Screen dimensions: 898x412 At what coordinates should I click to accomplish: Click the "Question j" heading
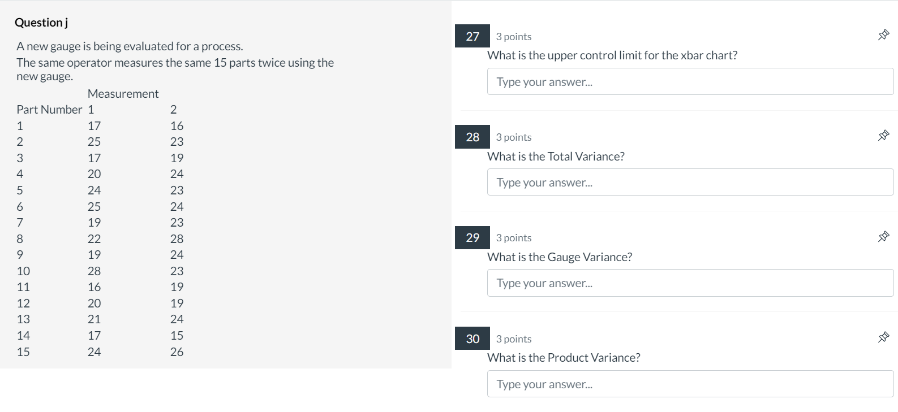click(41, 23)
